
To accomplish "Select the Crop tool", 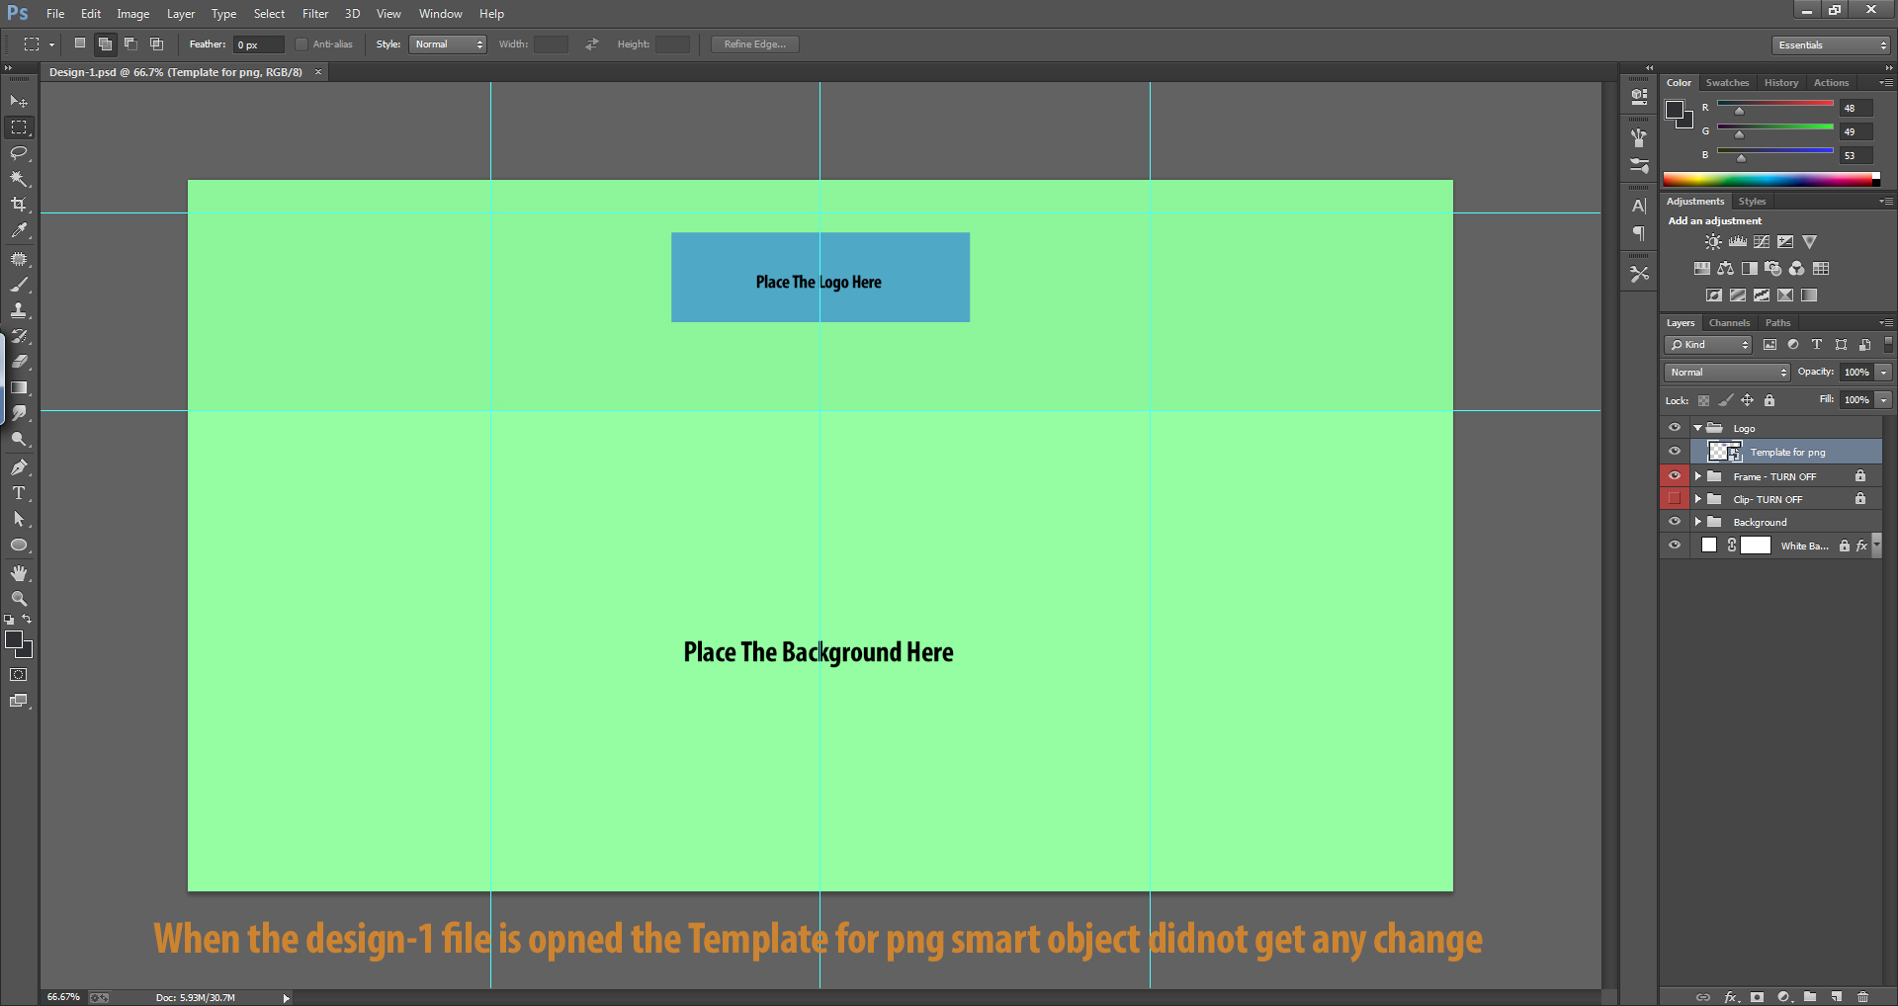I will 19,205.
